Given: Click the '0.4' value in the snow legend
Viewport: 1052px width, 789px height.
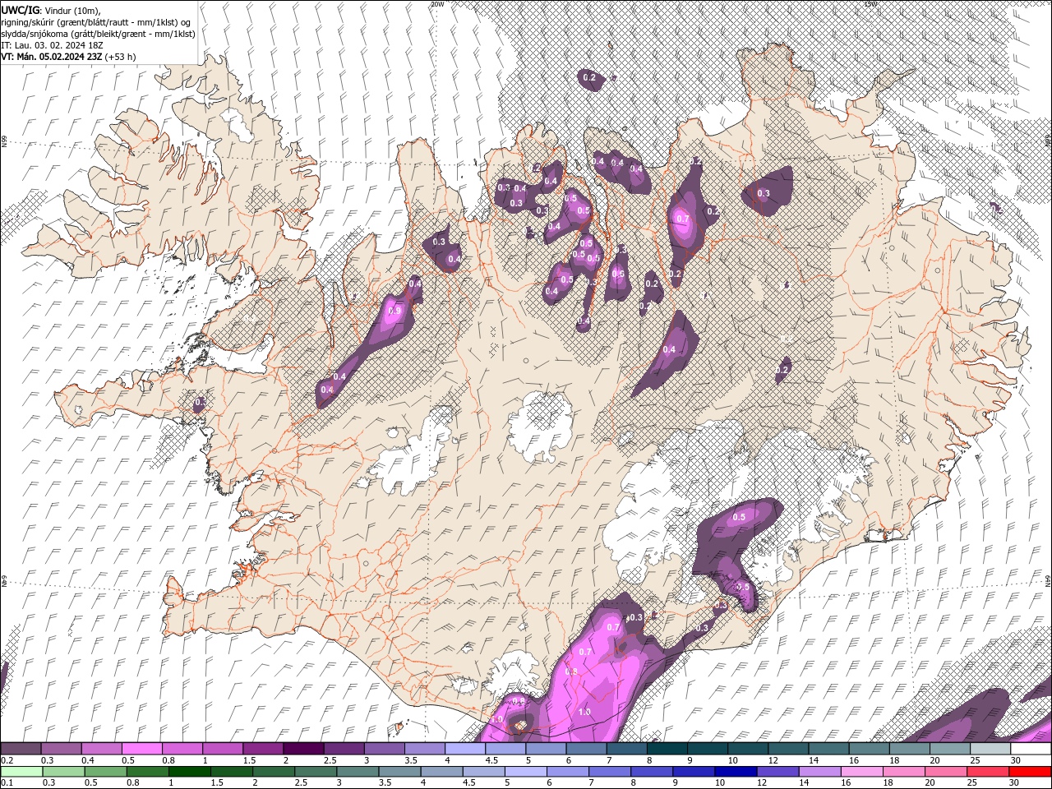Looking at the screenshot, I should pyautogui.click(x=87, y=760).
